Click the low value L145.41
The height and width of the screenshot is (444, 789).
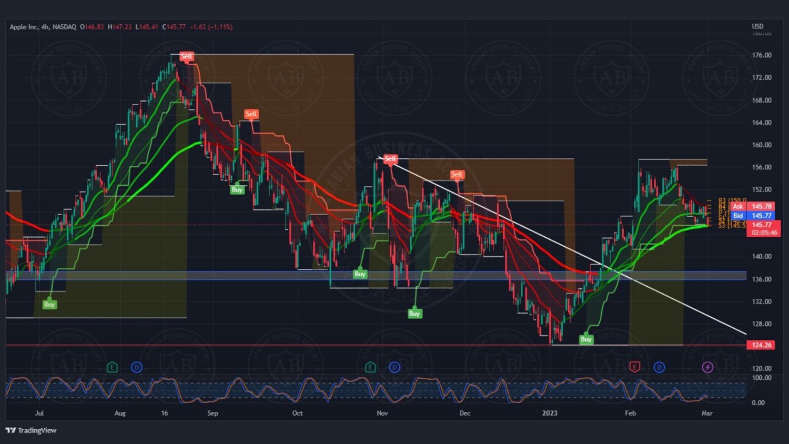click(147, 27)
